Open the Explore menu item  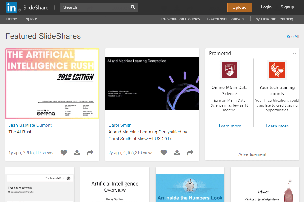pos(30,19)
